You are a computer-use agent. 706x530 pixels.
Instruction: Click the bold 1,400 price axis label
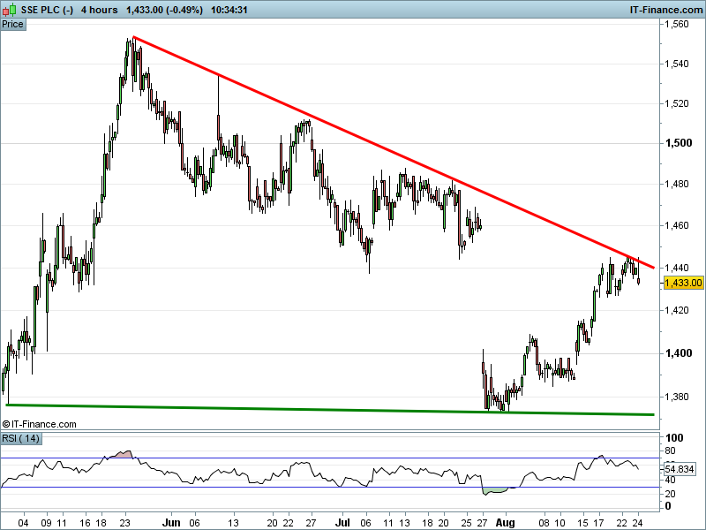pos(679,353)
